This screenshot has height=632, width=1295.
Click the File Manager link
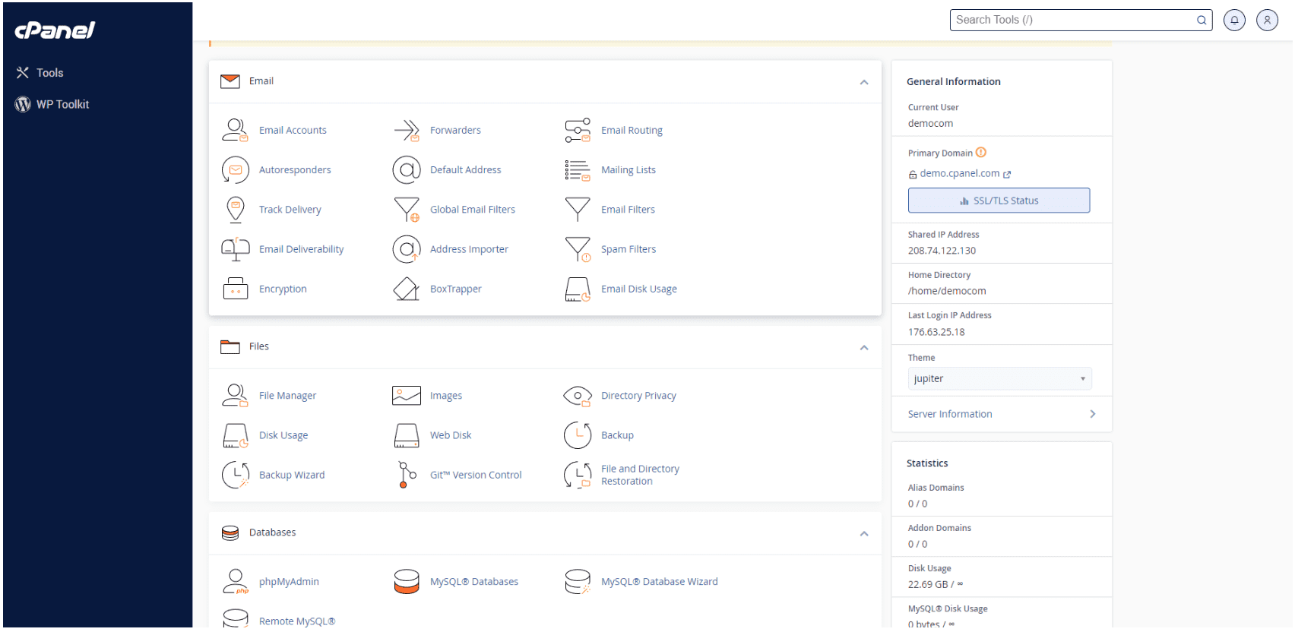287,396
